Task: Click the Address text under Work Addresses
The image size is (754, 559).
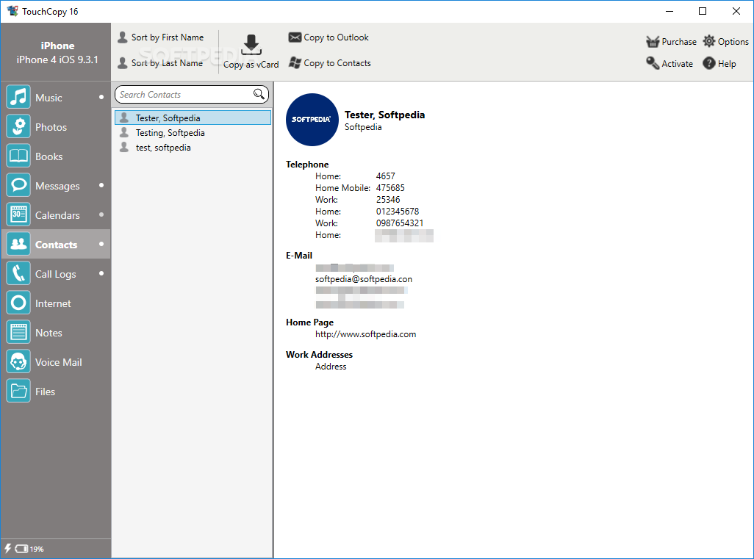Action: coord(331,367)
